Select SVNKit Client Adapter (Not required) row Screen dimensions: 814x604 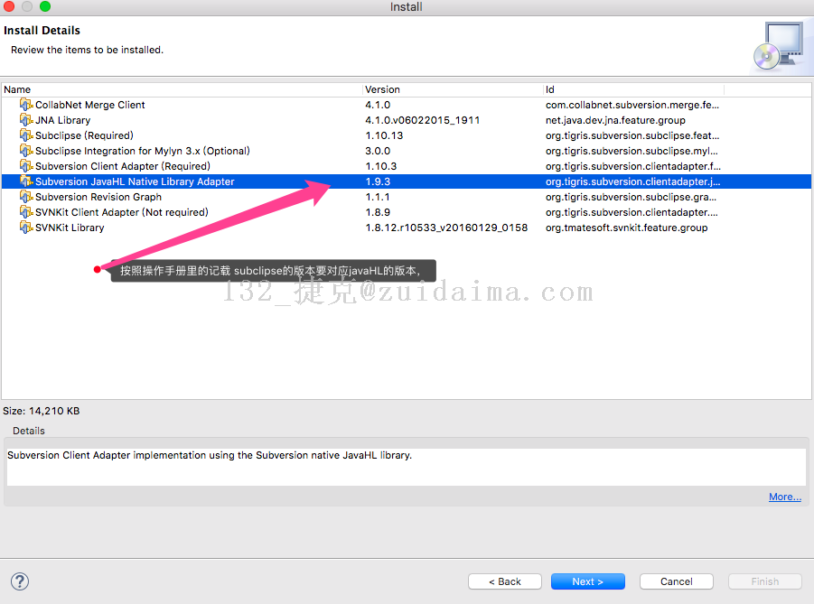tap(407, 211)
